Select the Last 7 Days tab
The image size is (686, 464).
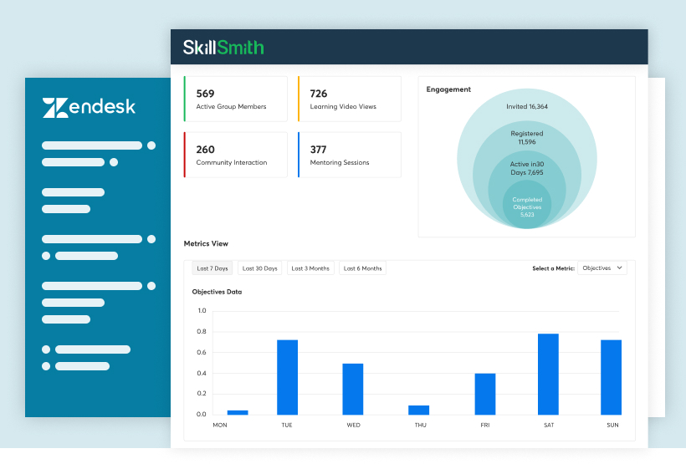tap(212, 268)
